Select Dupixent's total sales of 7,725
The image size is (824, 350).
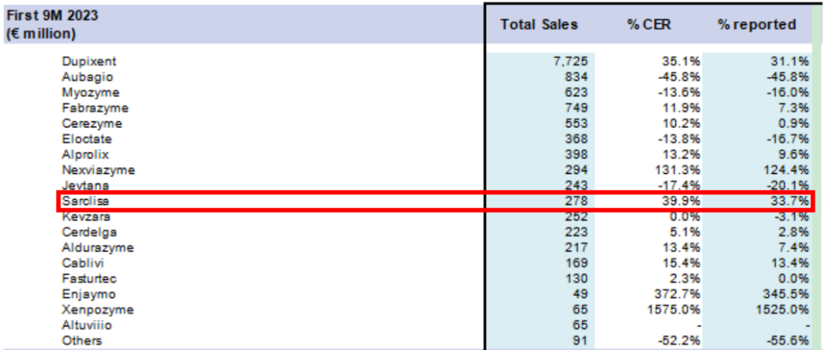[x=571, y=61]
